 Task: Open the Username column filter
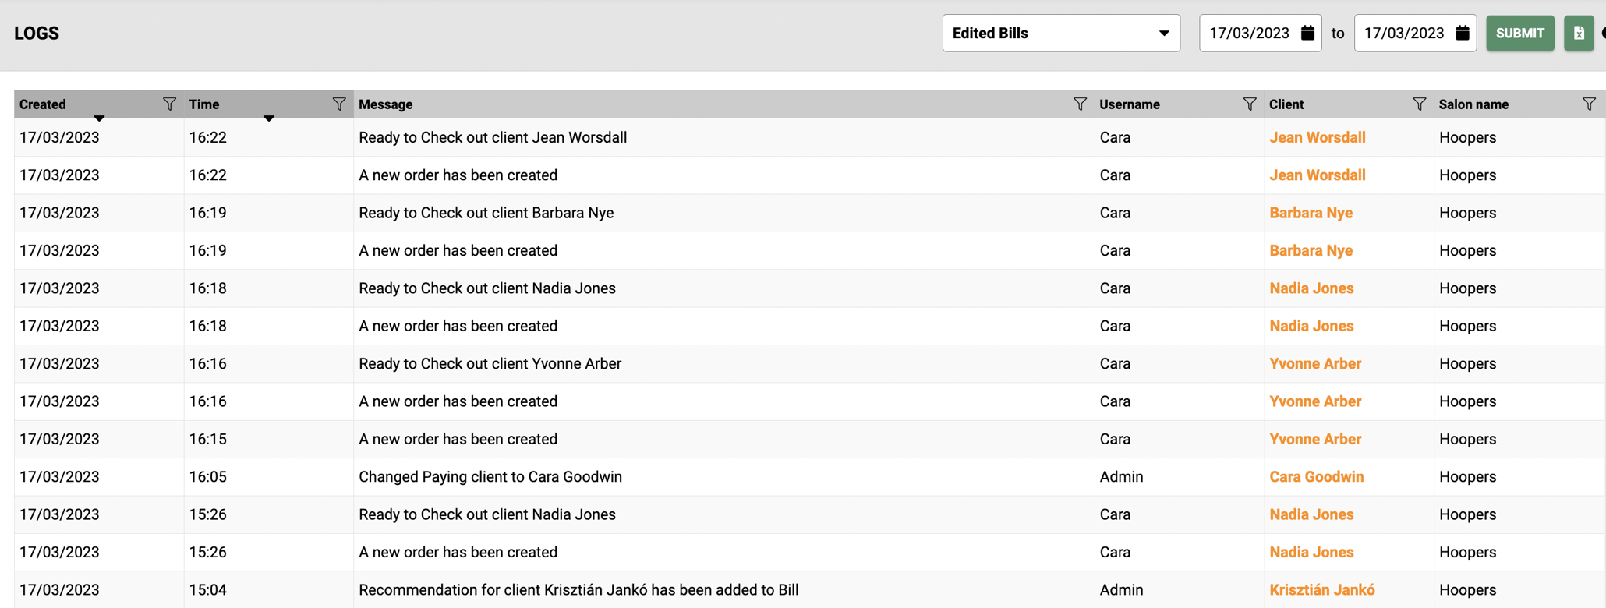[1250, 104]
